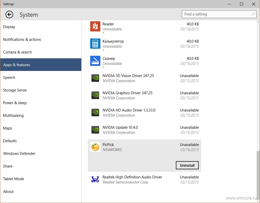
Task: Go to Tablet Mode settings
Action: coord(41,179)
